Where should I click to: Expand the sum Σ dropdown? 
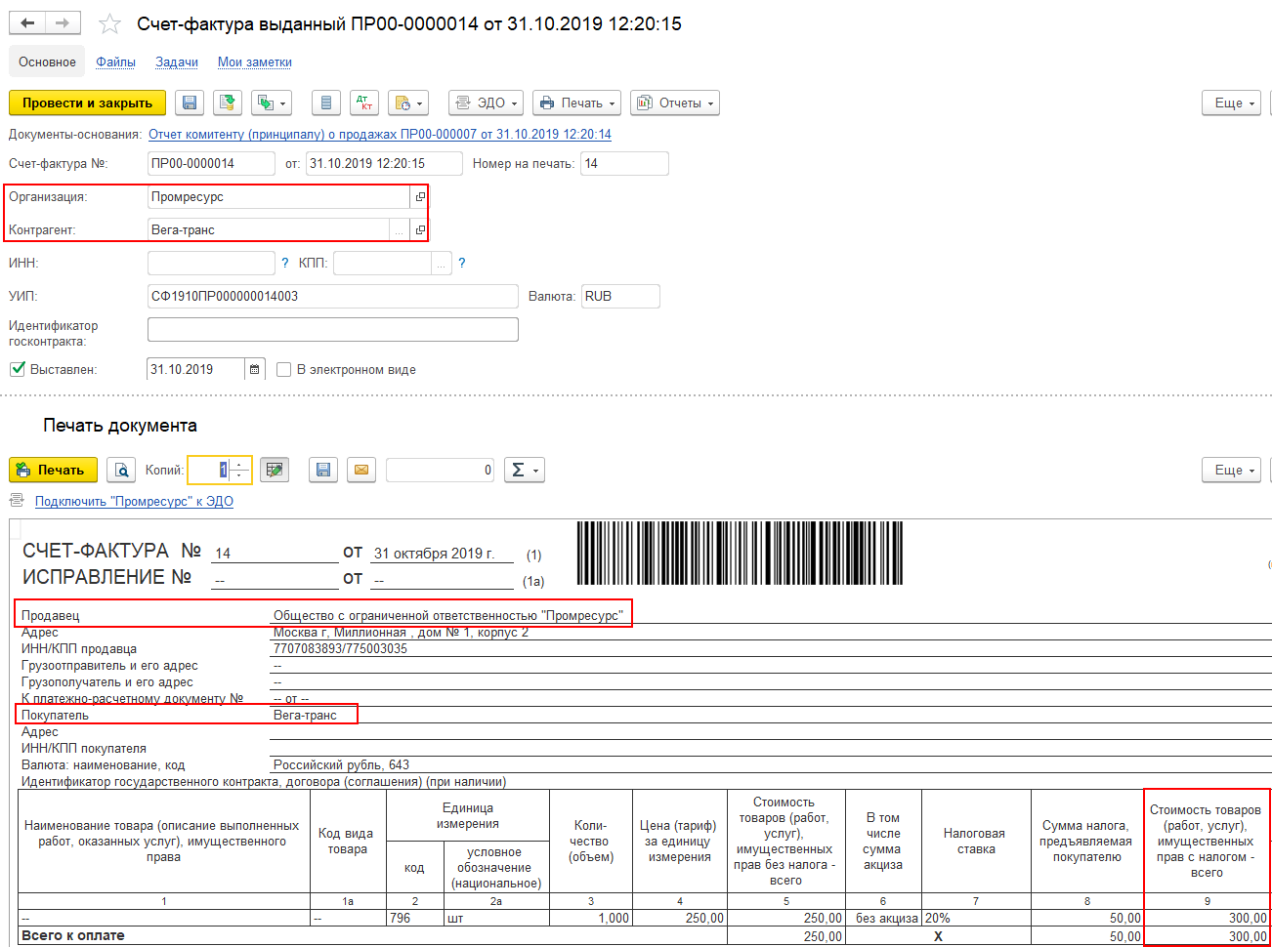coord(524,470)
